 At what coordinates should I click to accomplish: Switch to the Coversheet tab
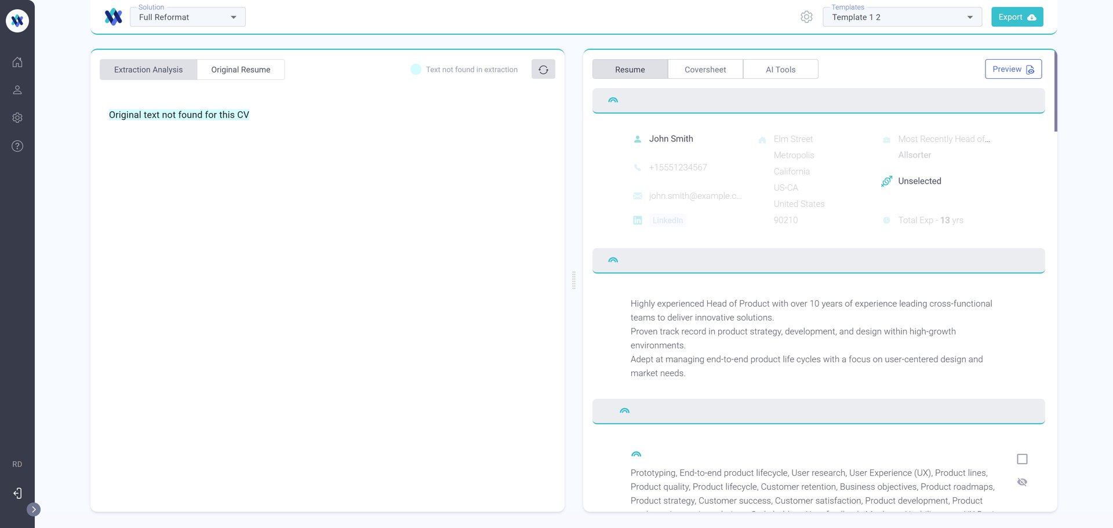[705, 70]
